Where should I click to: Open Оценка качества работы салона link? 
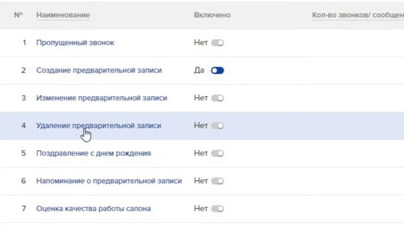click(93, 209)
